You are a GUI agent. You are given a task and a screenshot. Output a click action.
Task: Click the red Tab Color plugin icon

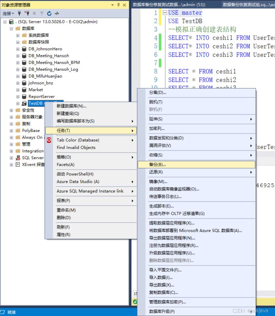point(49,140)
